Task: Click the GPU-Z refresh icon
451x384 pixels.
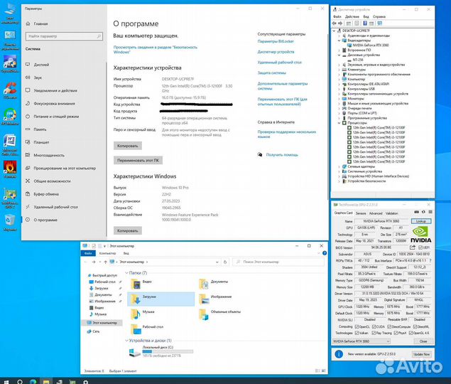Action: [423, 212]
